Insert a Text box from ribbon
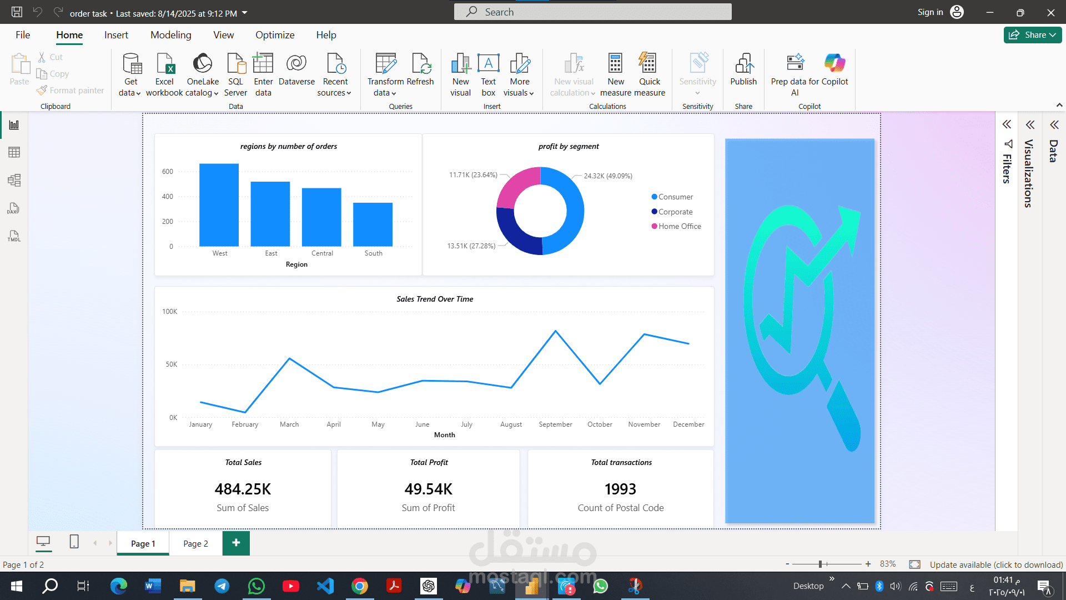 (488, 64)
